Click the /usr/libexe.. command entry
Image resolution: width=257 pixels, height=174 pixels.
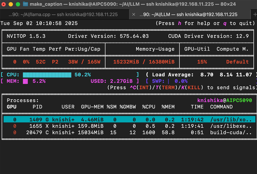(231, 126)
